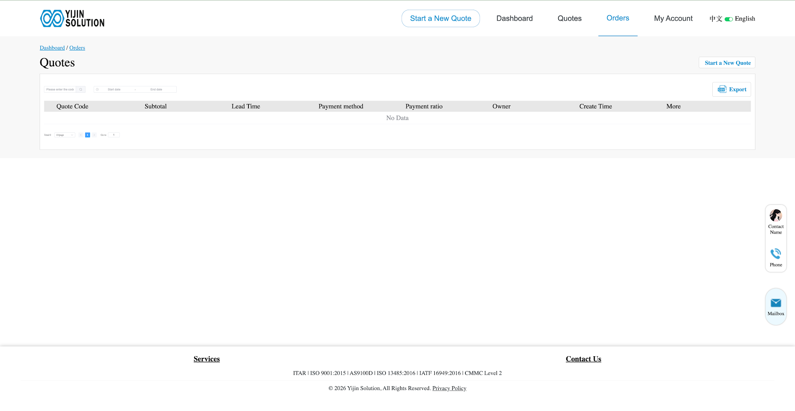Switch to Dashboard in the top navigation
The height and width of the screenshot is (411, 795).
tap(514, 19)
